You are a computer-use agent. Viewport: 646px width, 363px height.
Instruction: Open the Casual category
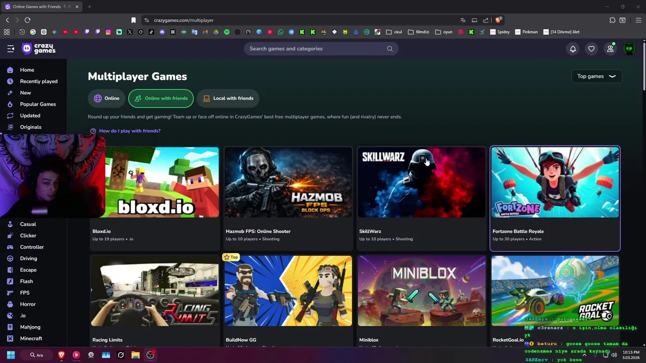click(x=28, y=224)
